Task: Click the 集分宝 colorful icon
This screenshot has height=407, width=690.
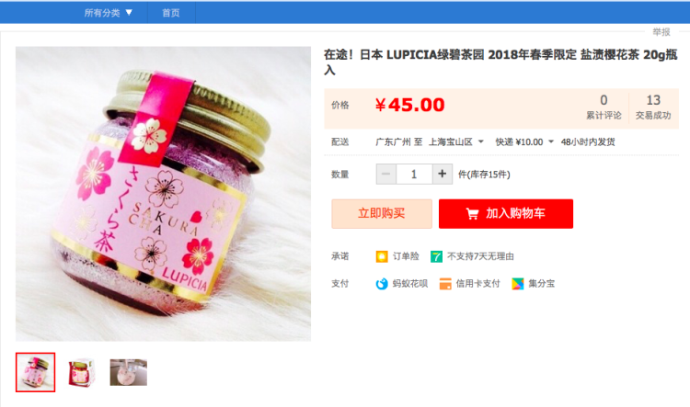Action: pyautogui.click(x=517, y=284)
